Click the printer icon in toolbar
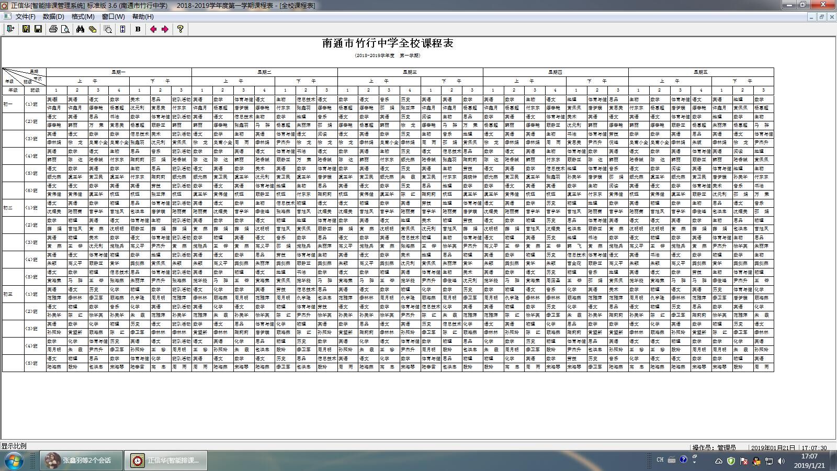Viewport: 837px width, 471px height. (53, 29)
